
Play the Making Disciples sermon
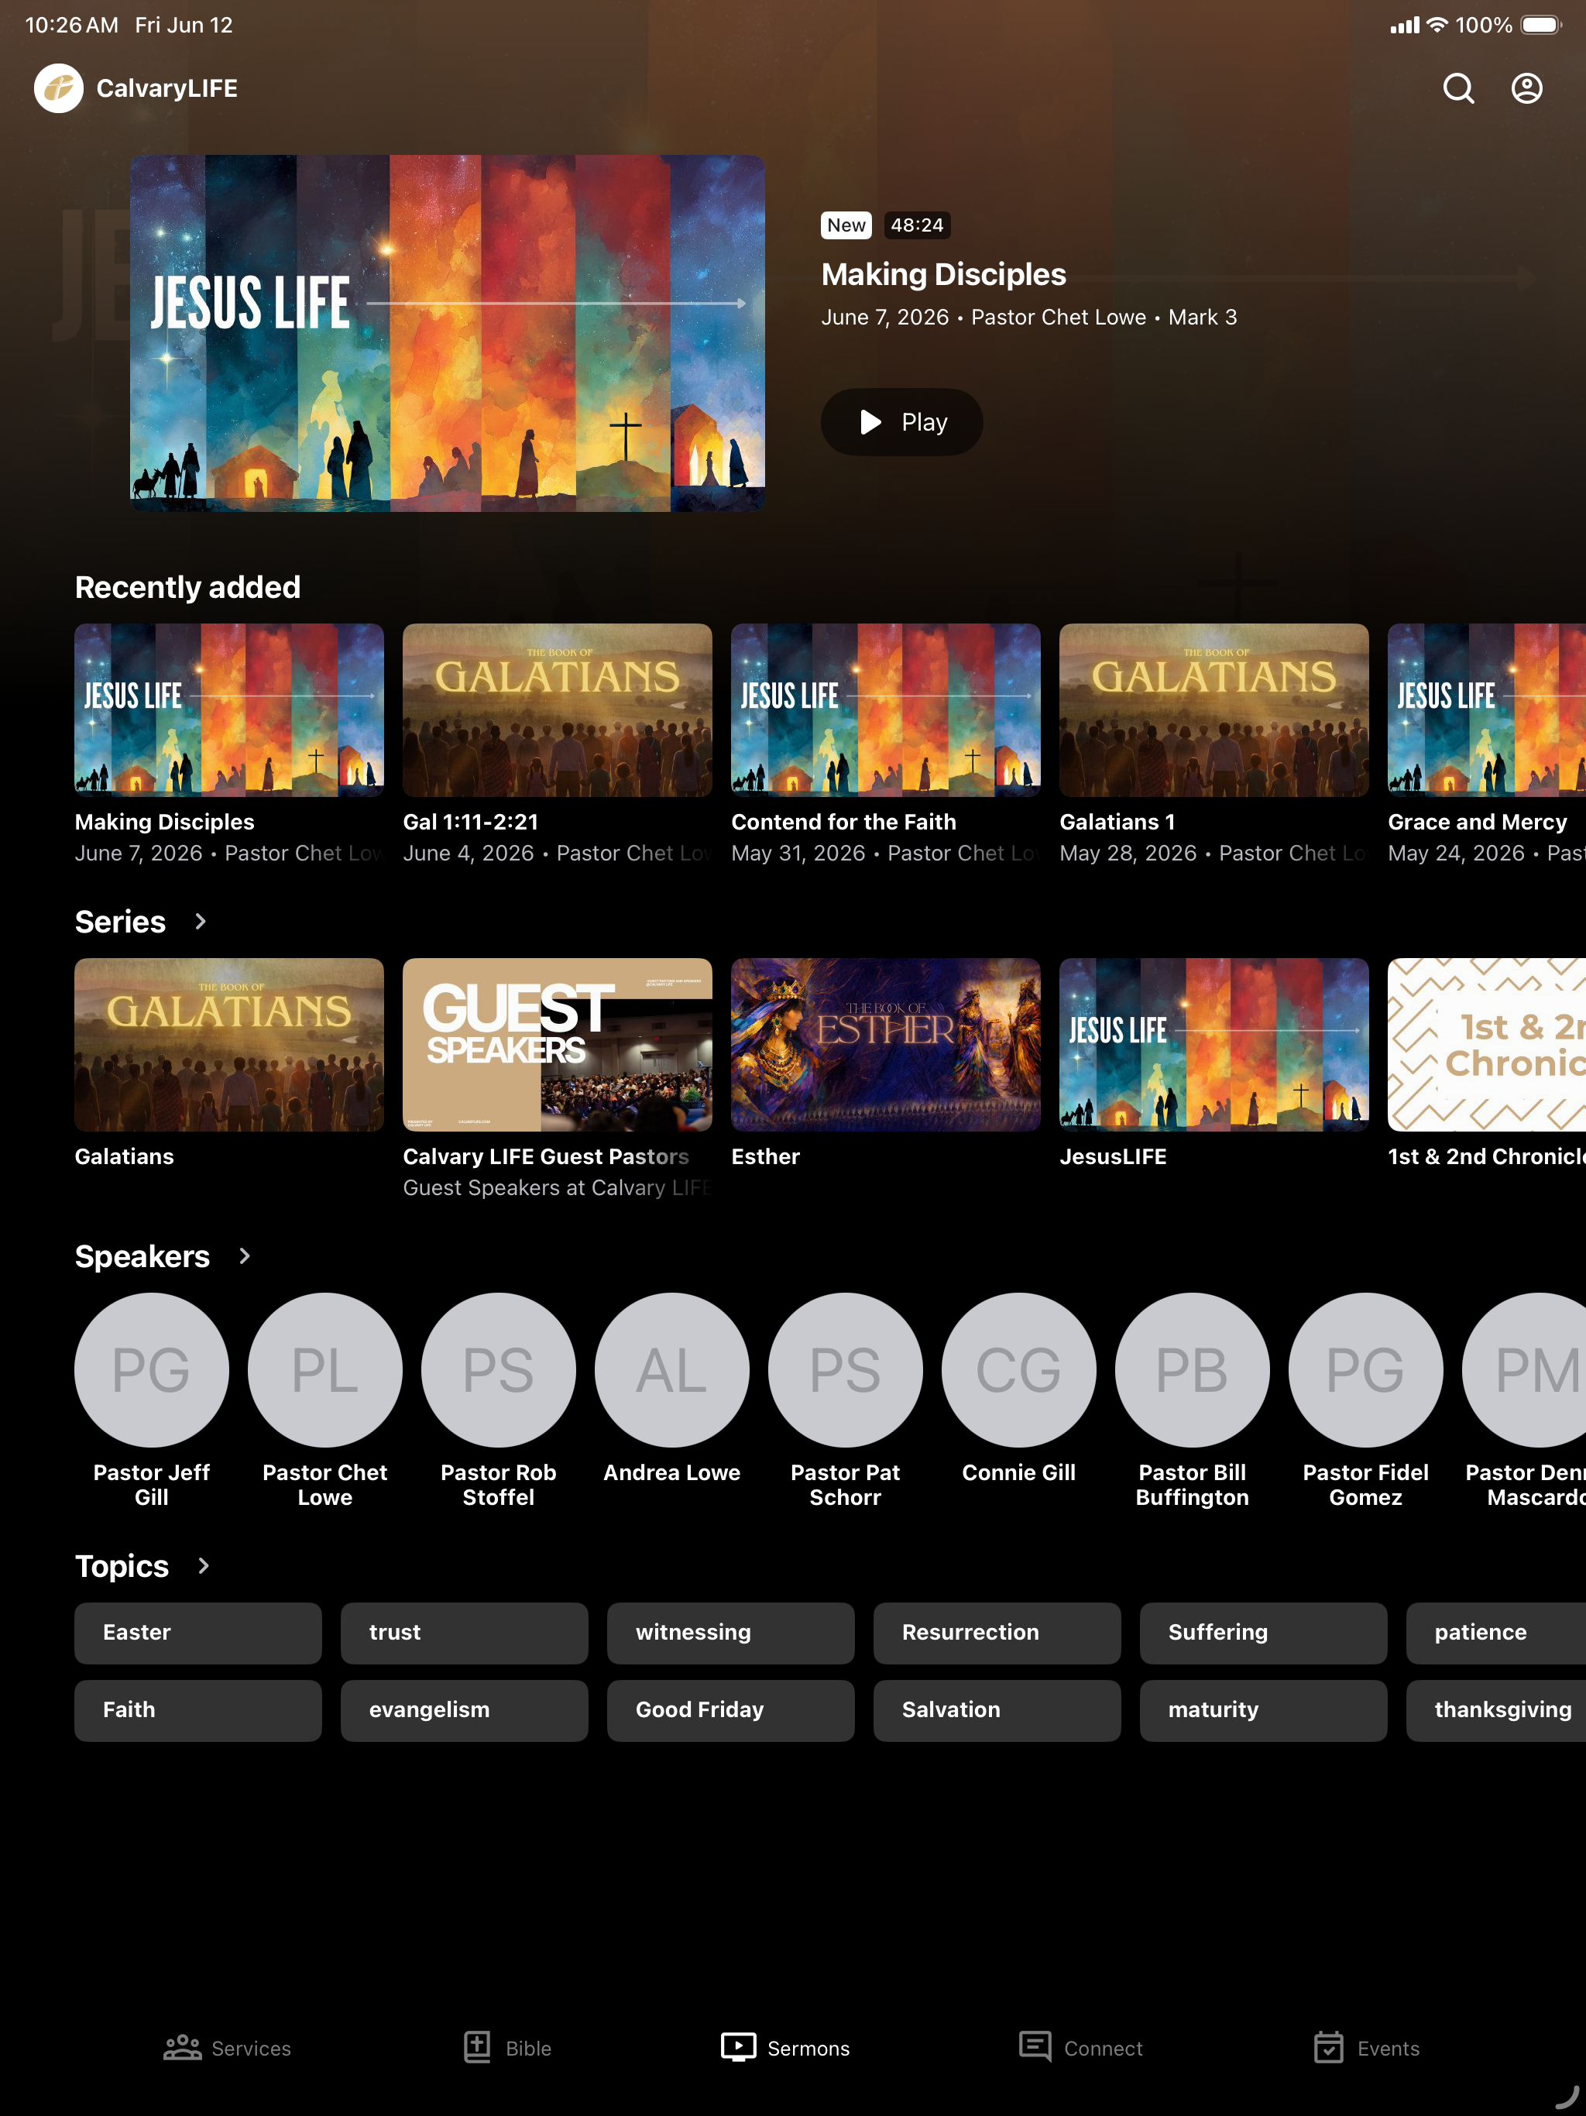pyautogui.click(x=902, y=422)
